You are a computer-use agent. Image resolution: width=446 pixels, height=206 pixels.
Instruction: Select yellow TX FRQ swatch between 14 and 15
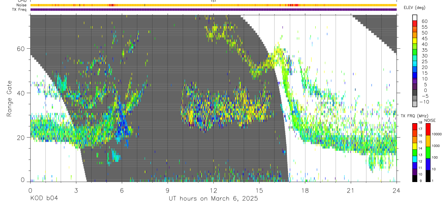415,145
